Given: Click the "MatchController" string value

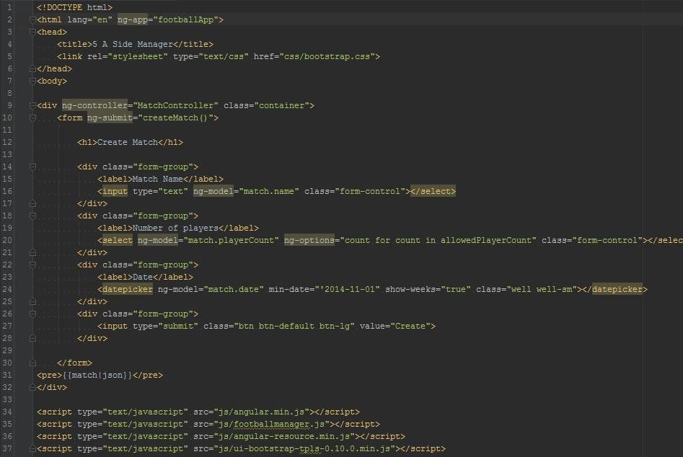Looking at the screenshot, I should tap(175, 105).
